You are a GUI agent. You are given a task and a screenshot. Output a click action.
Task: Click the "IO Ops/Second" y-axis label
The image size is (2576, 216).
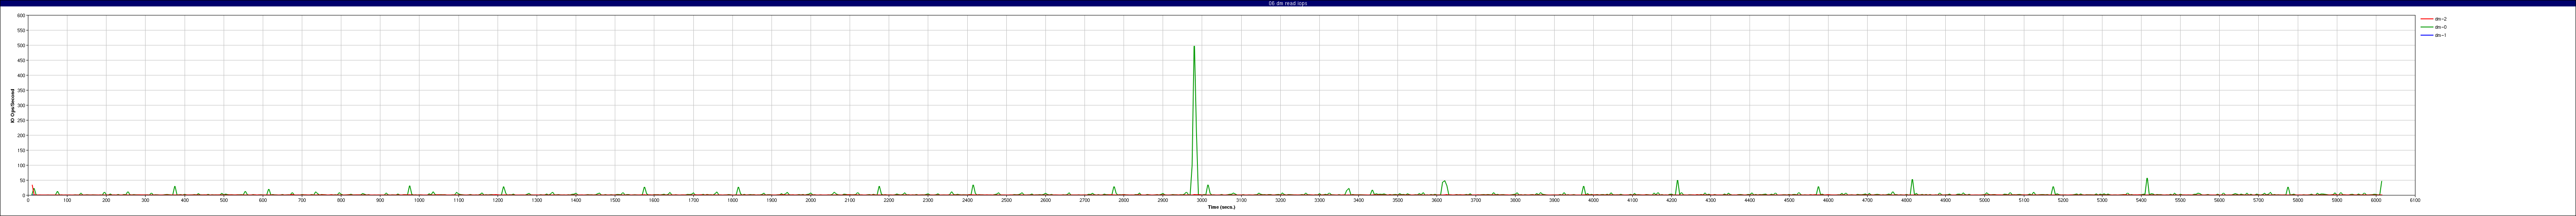coord(13,105)
